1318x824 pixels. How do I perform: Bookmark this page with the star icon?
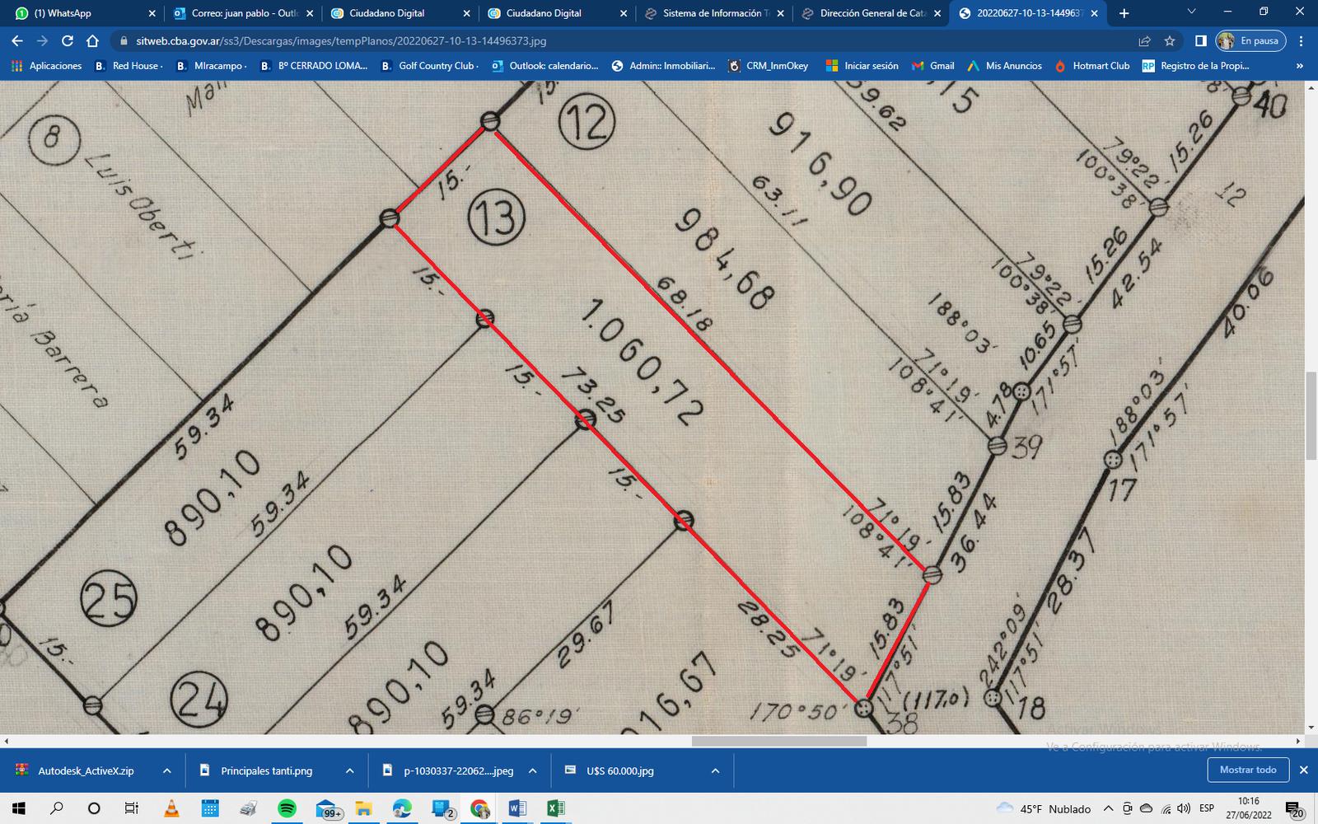(1170, 41)
